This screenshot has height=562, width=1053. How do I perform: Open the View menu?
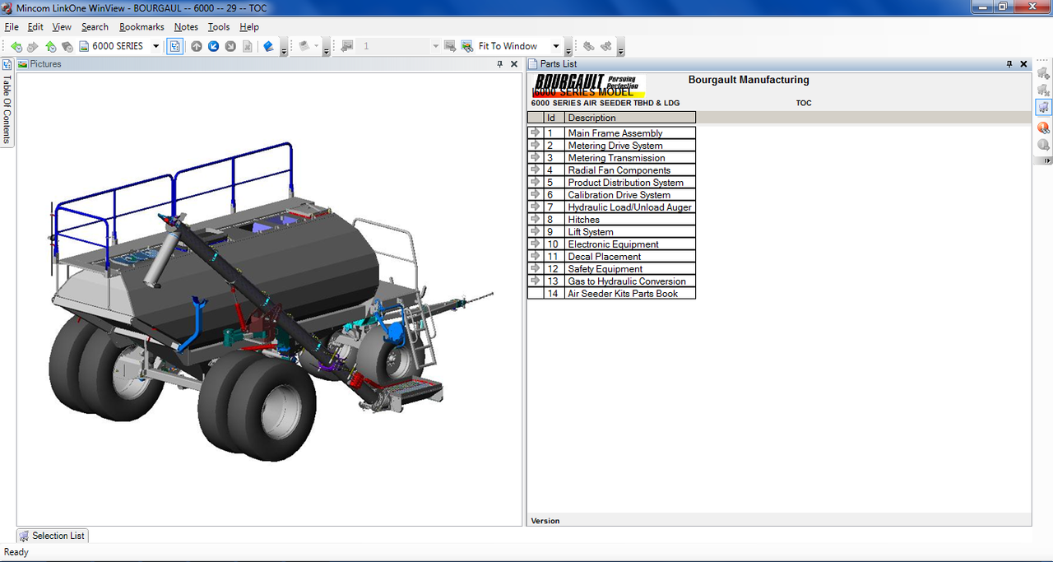[62, 27]
